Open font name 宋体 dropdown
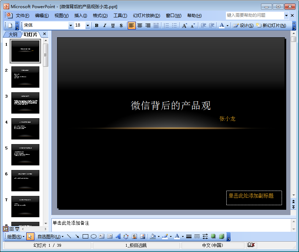This screenshot has height=252, width=299. click(71, 25)
